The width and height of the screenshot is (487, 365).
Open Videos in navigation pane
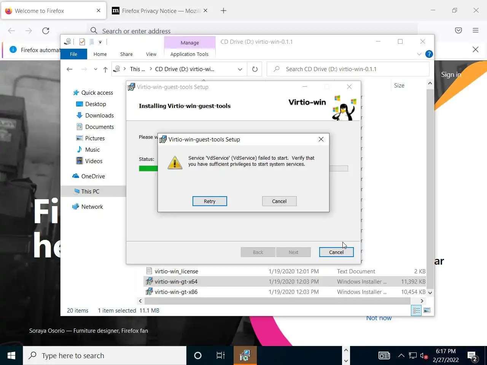[x=94, y=161]
